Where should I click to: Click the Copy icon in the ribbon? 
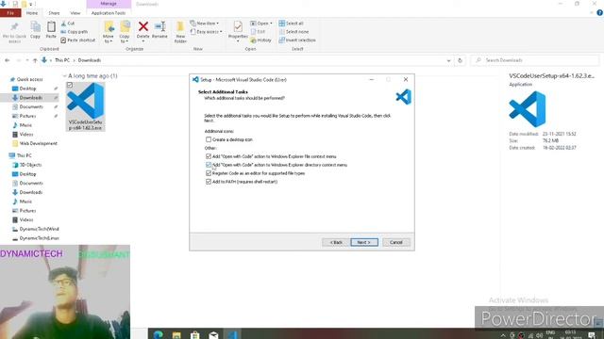[36, 27]
